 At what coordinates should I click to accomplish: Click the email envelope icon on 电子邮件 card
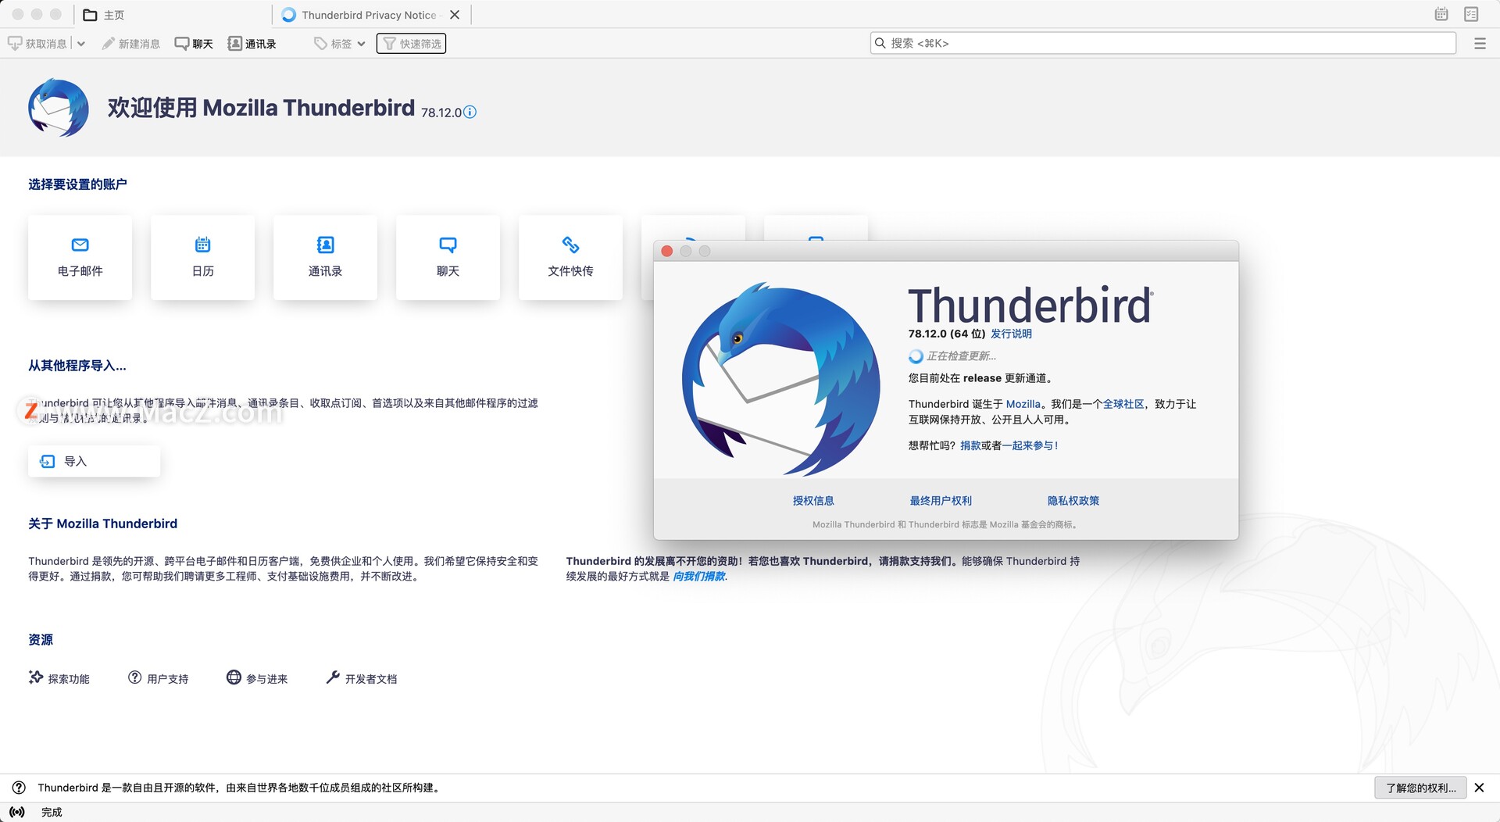[x=80, y=245]
